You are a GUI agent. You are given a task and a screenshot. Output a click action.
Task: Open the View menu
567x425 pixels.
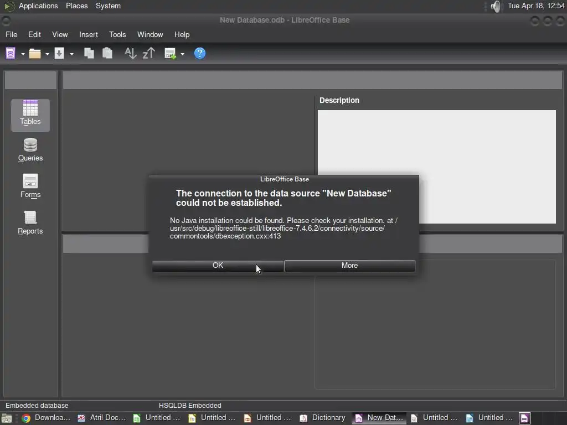pos(60,34)
